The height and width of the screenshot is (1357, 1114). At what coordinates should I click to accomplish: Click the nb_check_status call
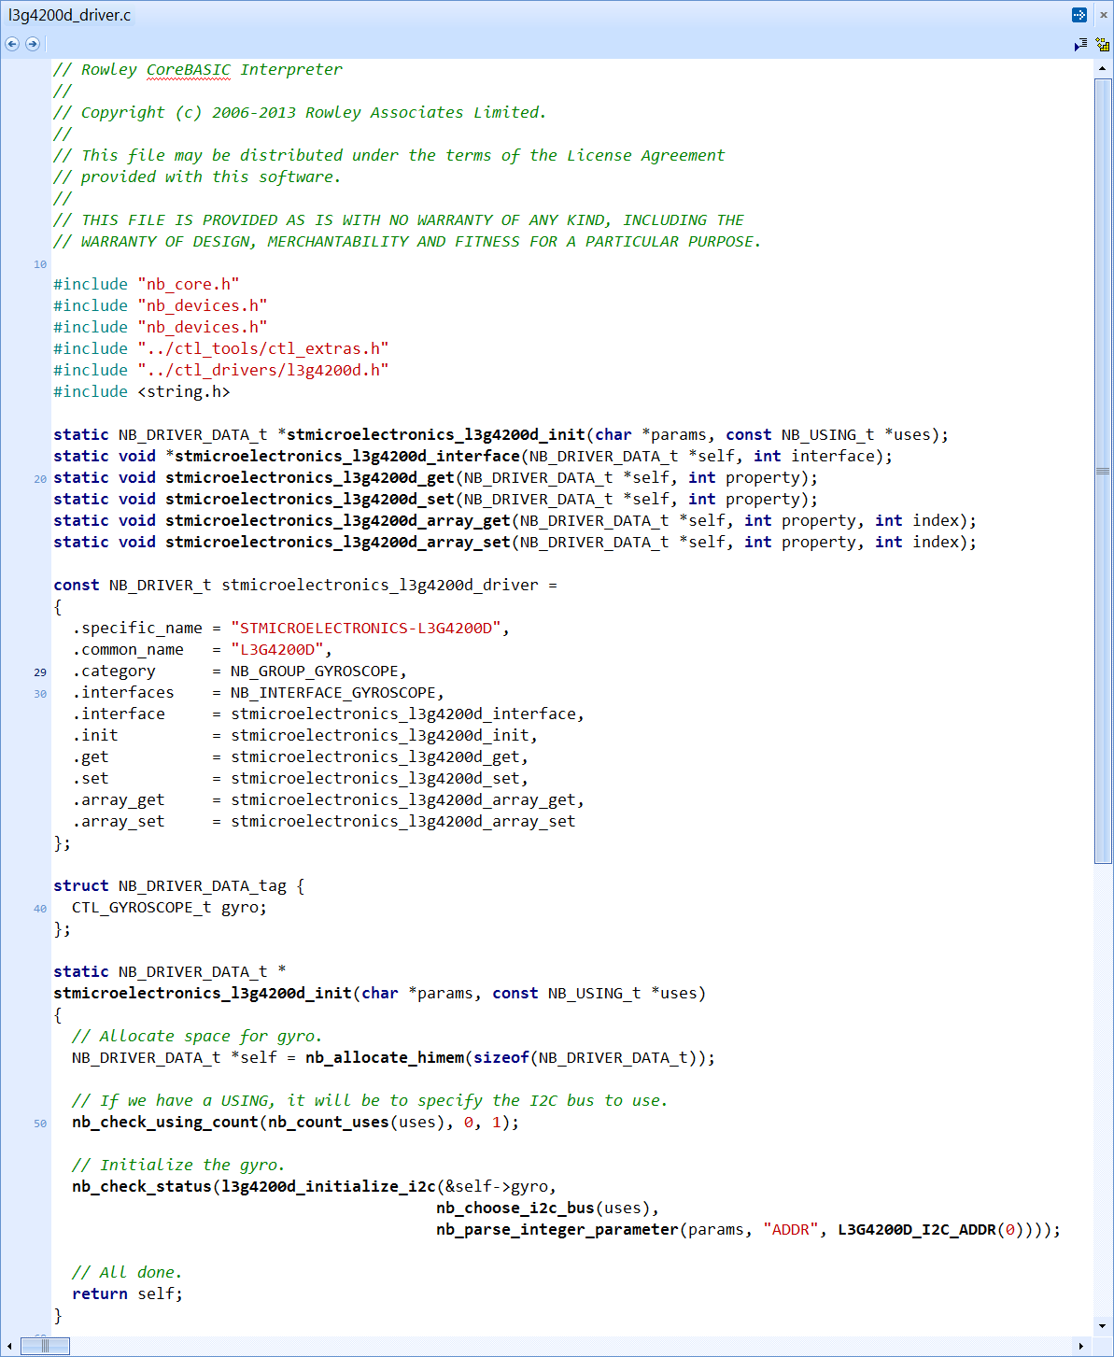point(142,1186)
